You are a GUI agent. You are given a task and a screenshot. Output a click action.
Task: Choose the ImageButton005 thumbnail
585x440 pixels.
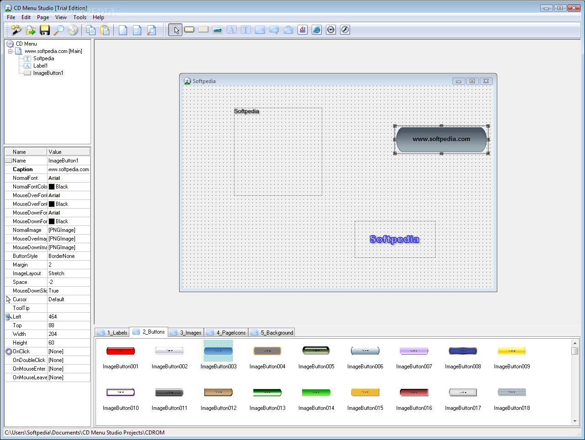coord(316,351)
